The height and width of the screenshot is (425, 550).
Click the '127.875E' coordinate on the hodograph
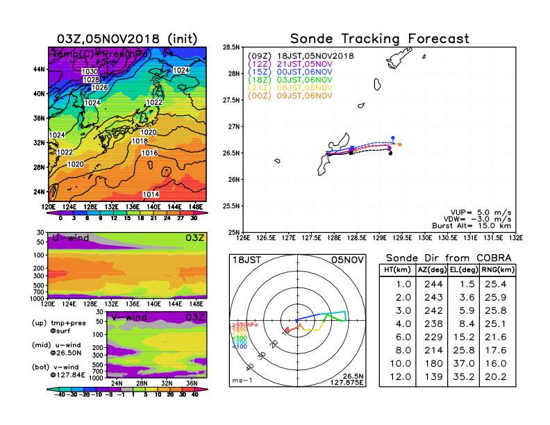[347, 383]
